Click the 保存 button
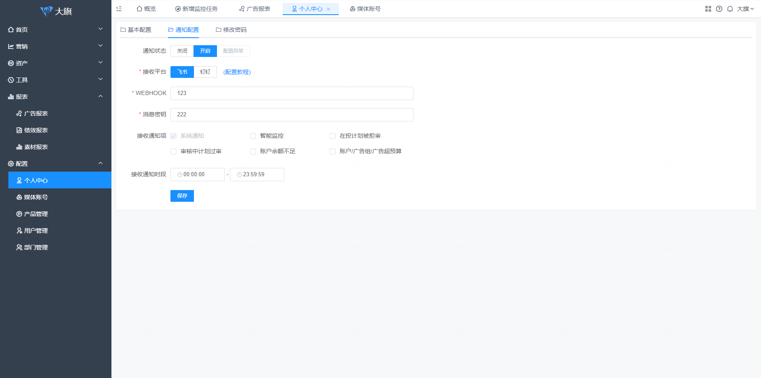This screenshot has height=378, width=761. [x=182, y=196]
